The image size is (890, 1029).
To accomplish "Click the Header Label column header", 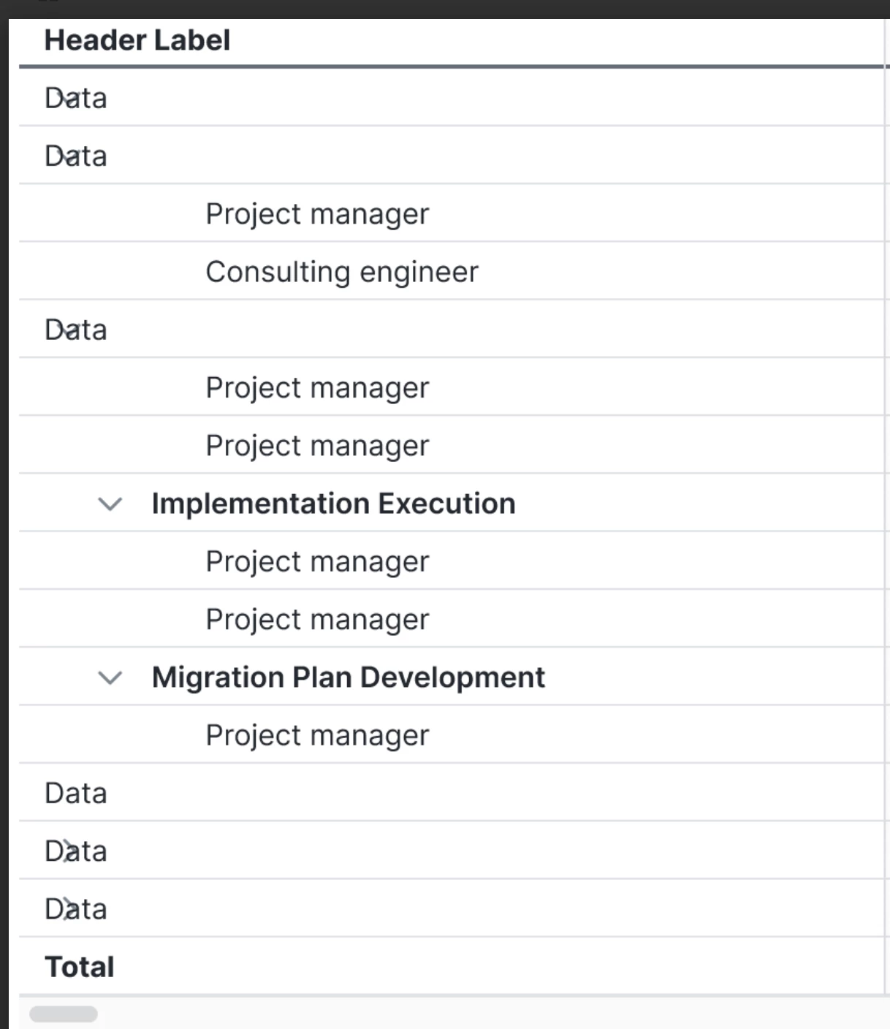I will pyautogui.click(x=137, y=40).
